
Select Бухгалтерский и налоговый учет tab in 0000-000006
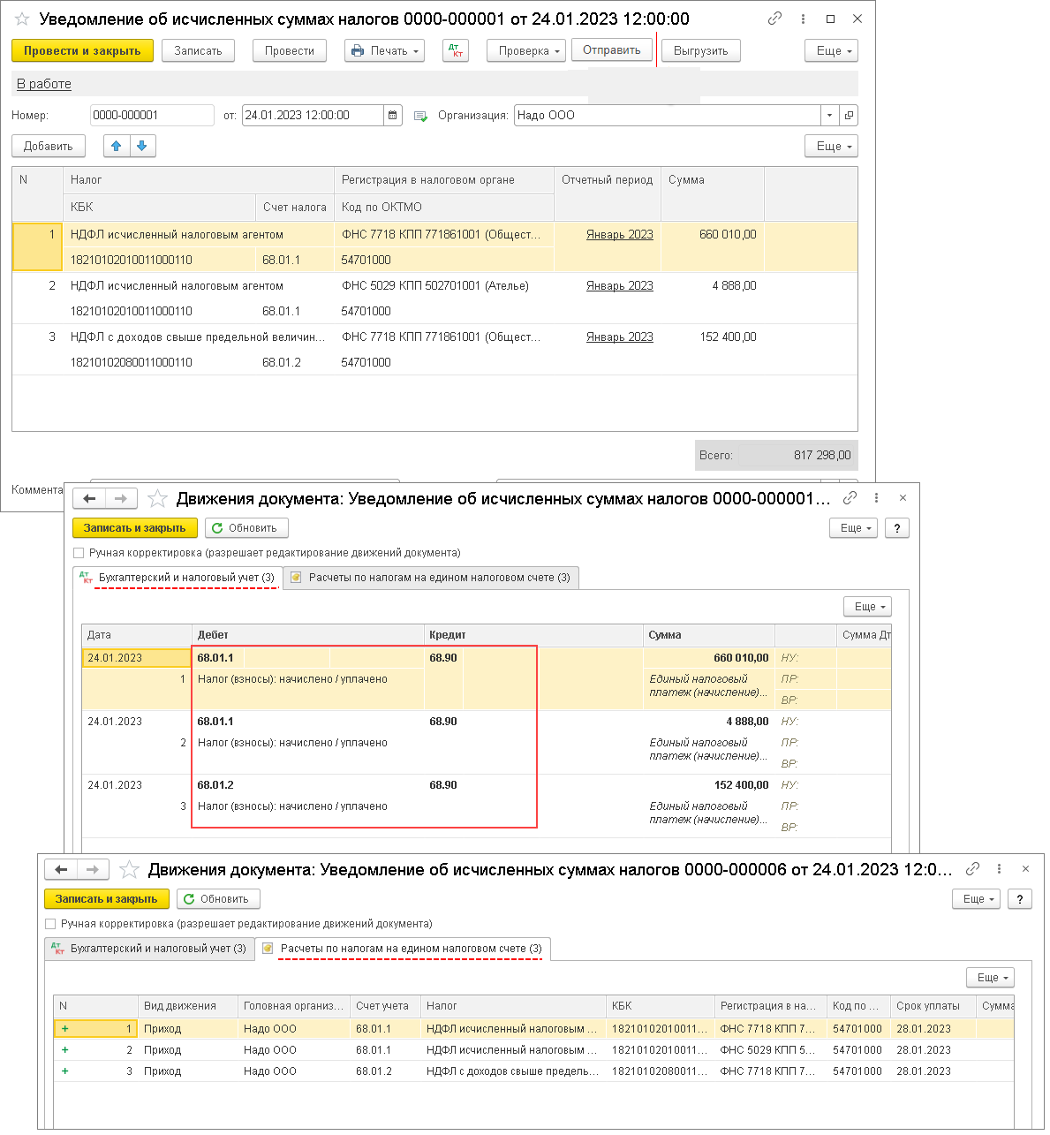point(149,949)
